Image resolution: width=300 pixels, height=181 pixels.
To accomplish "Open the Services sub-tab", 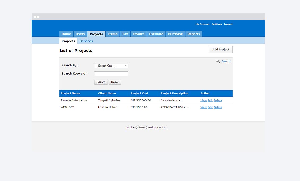I will (x=86, y=41).
